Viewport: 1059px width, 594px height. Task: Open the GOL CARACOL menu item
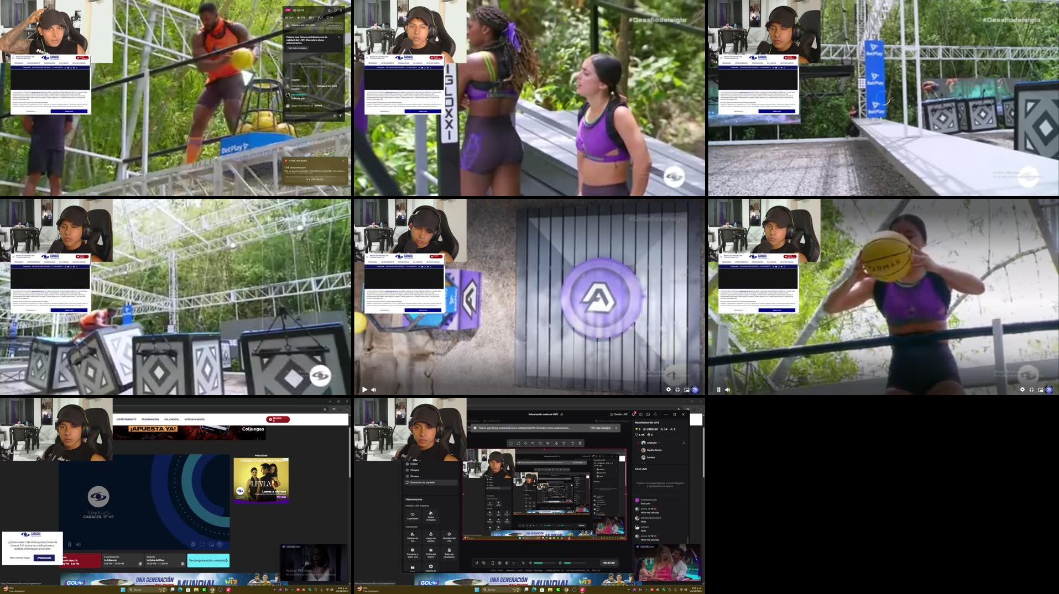point(171,419)
